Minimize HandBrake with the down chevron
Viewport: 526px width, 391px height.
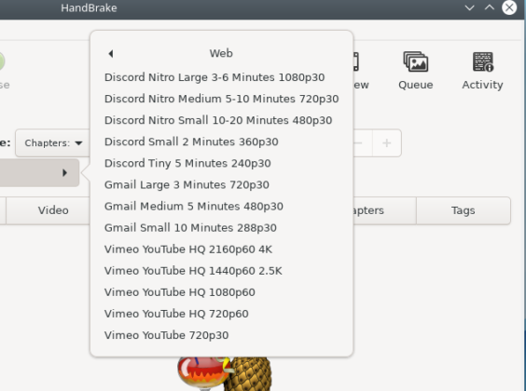470,7
